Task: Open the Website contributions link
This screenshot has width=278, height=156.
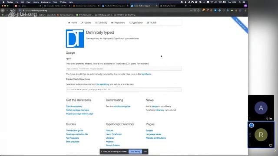Action: [x=156, y=138]
